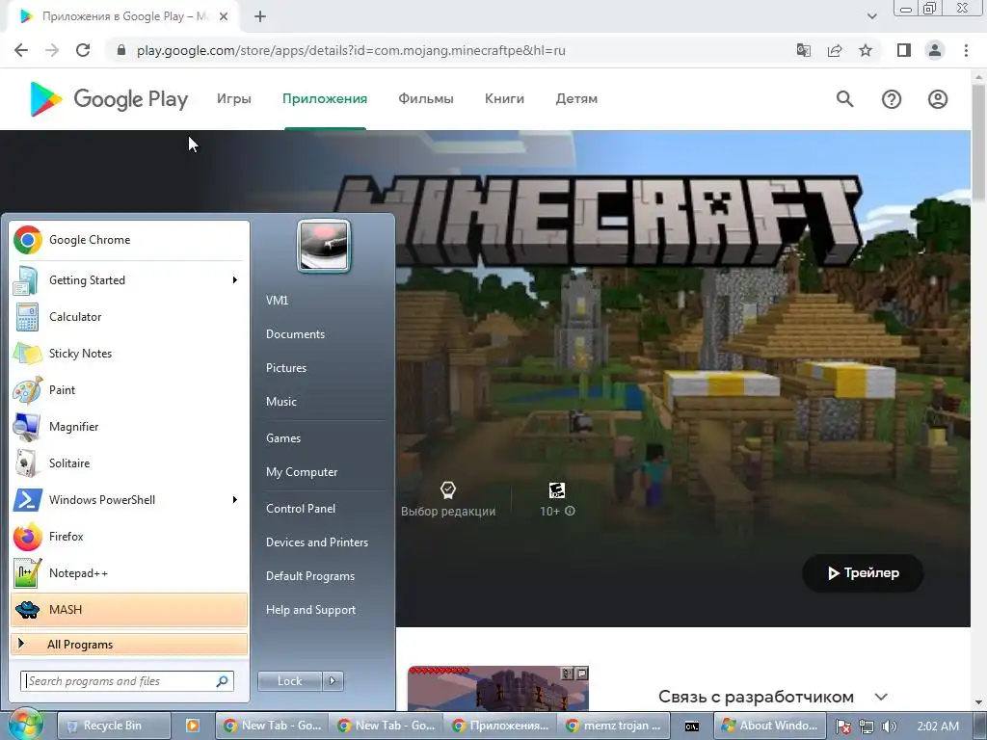Expand the Windows PowerShell submenu arrow
Image resolution: width=987 pixels, height=740 pixels.
pos(235,500)
